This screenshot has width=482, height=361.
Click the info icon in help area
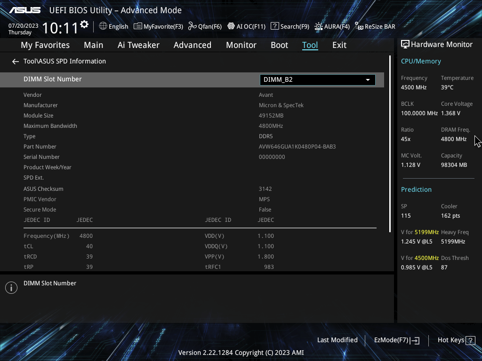[11, 288]
